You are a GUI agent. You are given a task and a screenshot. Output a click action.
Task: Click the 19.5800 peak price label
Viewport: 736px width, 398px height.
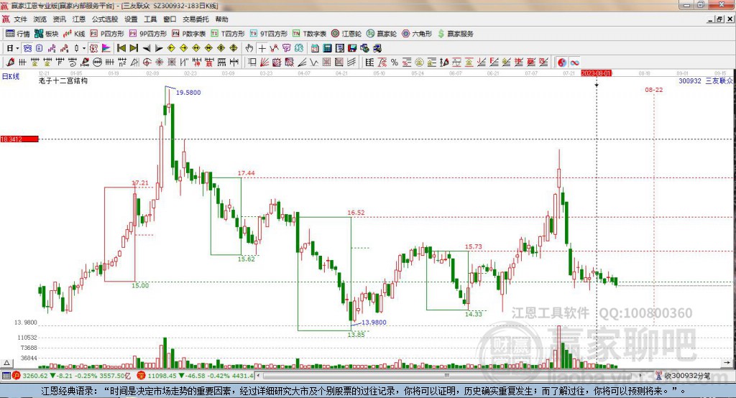188,93
